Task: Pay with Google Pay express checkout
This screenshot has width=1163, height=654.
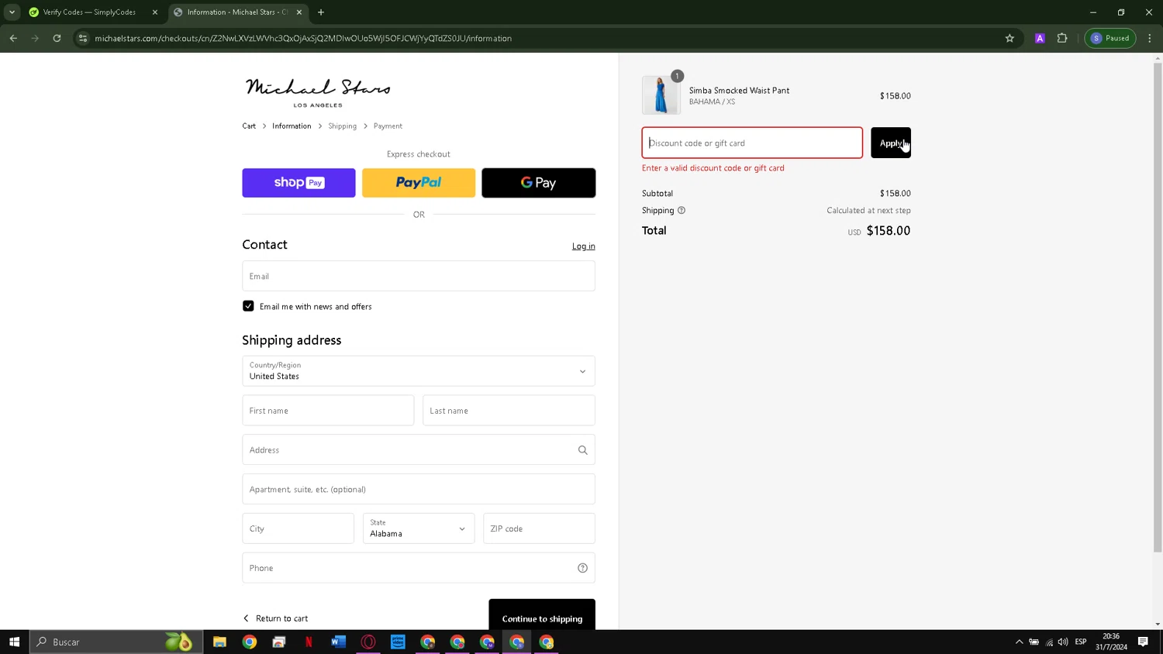Action: pos(539,183)
